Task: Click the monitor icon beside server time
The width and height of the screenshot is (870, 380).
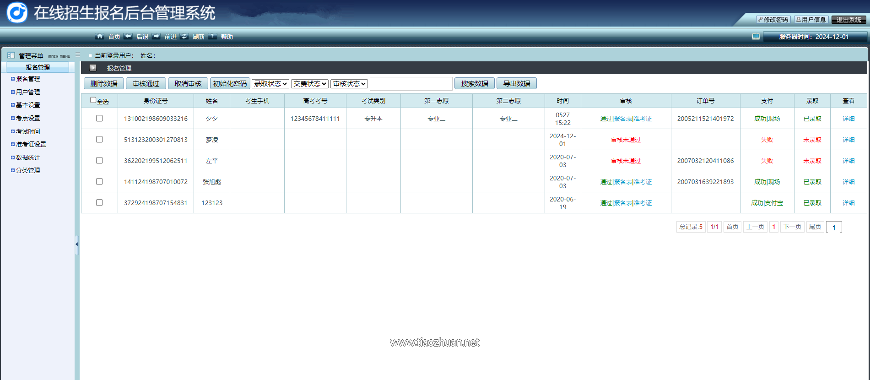Action: 756,37
